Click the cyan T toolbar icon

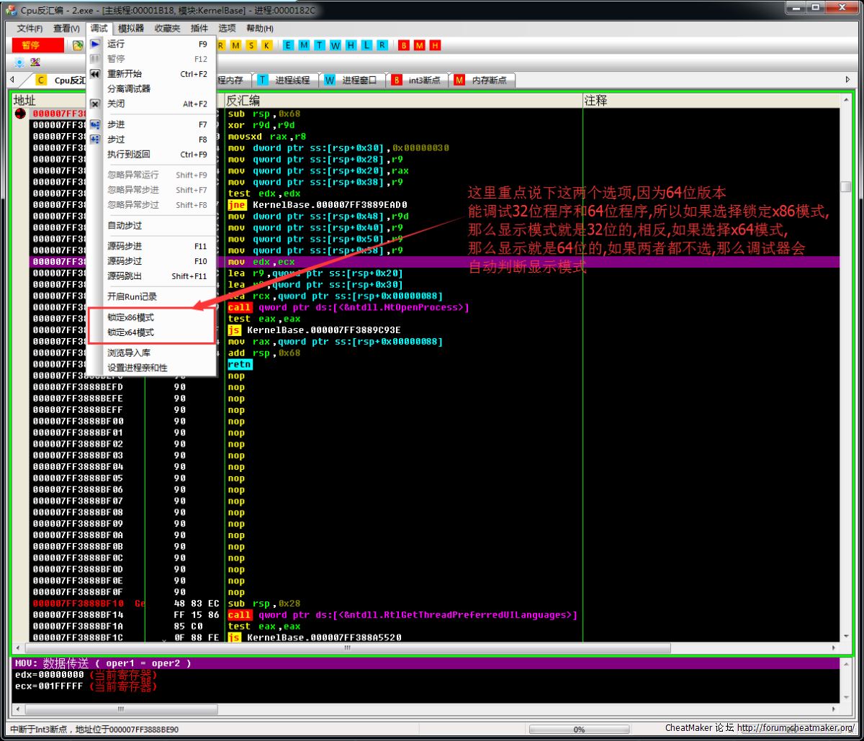tap(320, 45)
